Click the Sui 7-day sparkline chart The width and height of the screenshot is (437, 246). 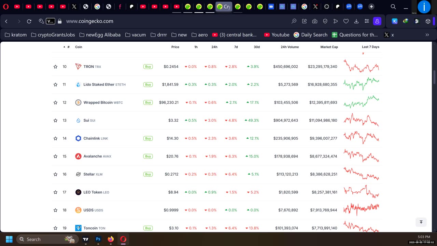point(361,120)
